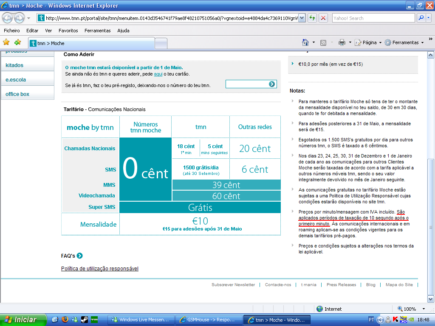This screenshot has width=435, height=326.
Task: Open the Ficheiro menu
Action: [x=11, y=31]
